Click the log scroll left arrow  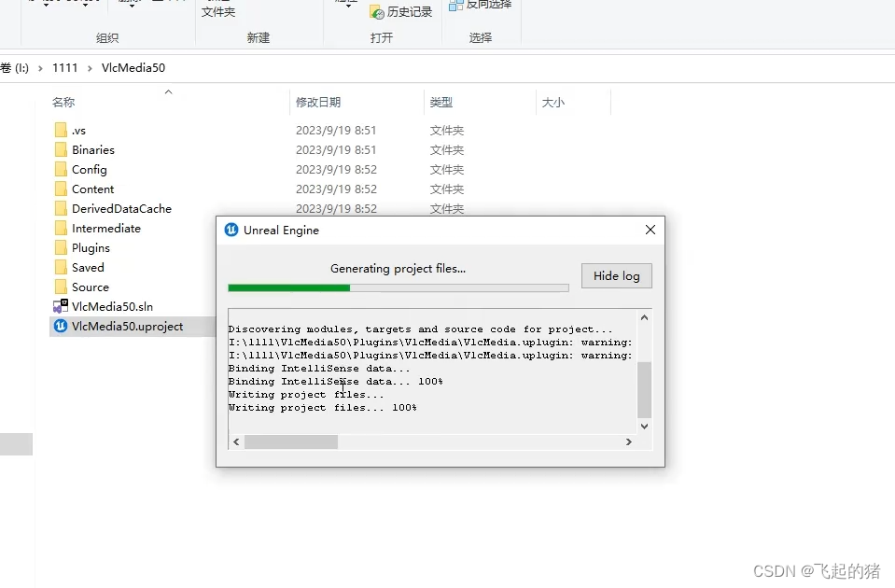coord(236,441)
